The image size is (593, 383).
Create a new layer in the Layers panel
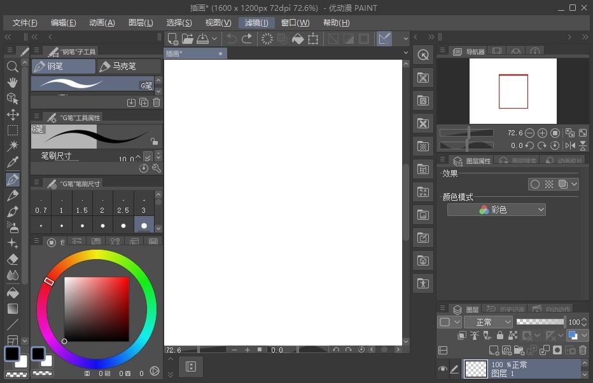coord(494,350)
